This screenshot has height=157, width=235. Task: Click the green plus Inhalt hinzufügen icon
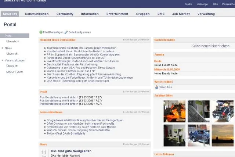(41, 32)
